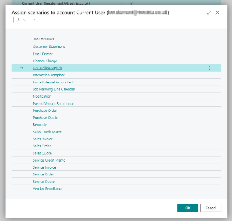Click the search magnifier icon

[x=19, y=20]
